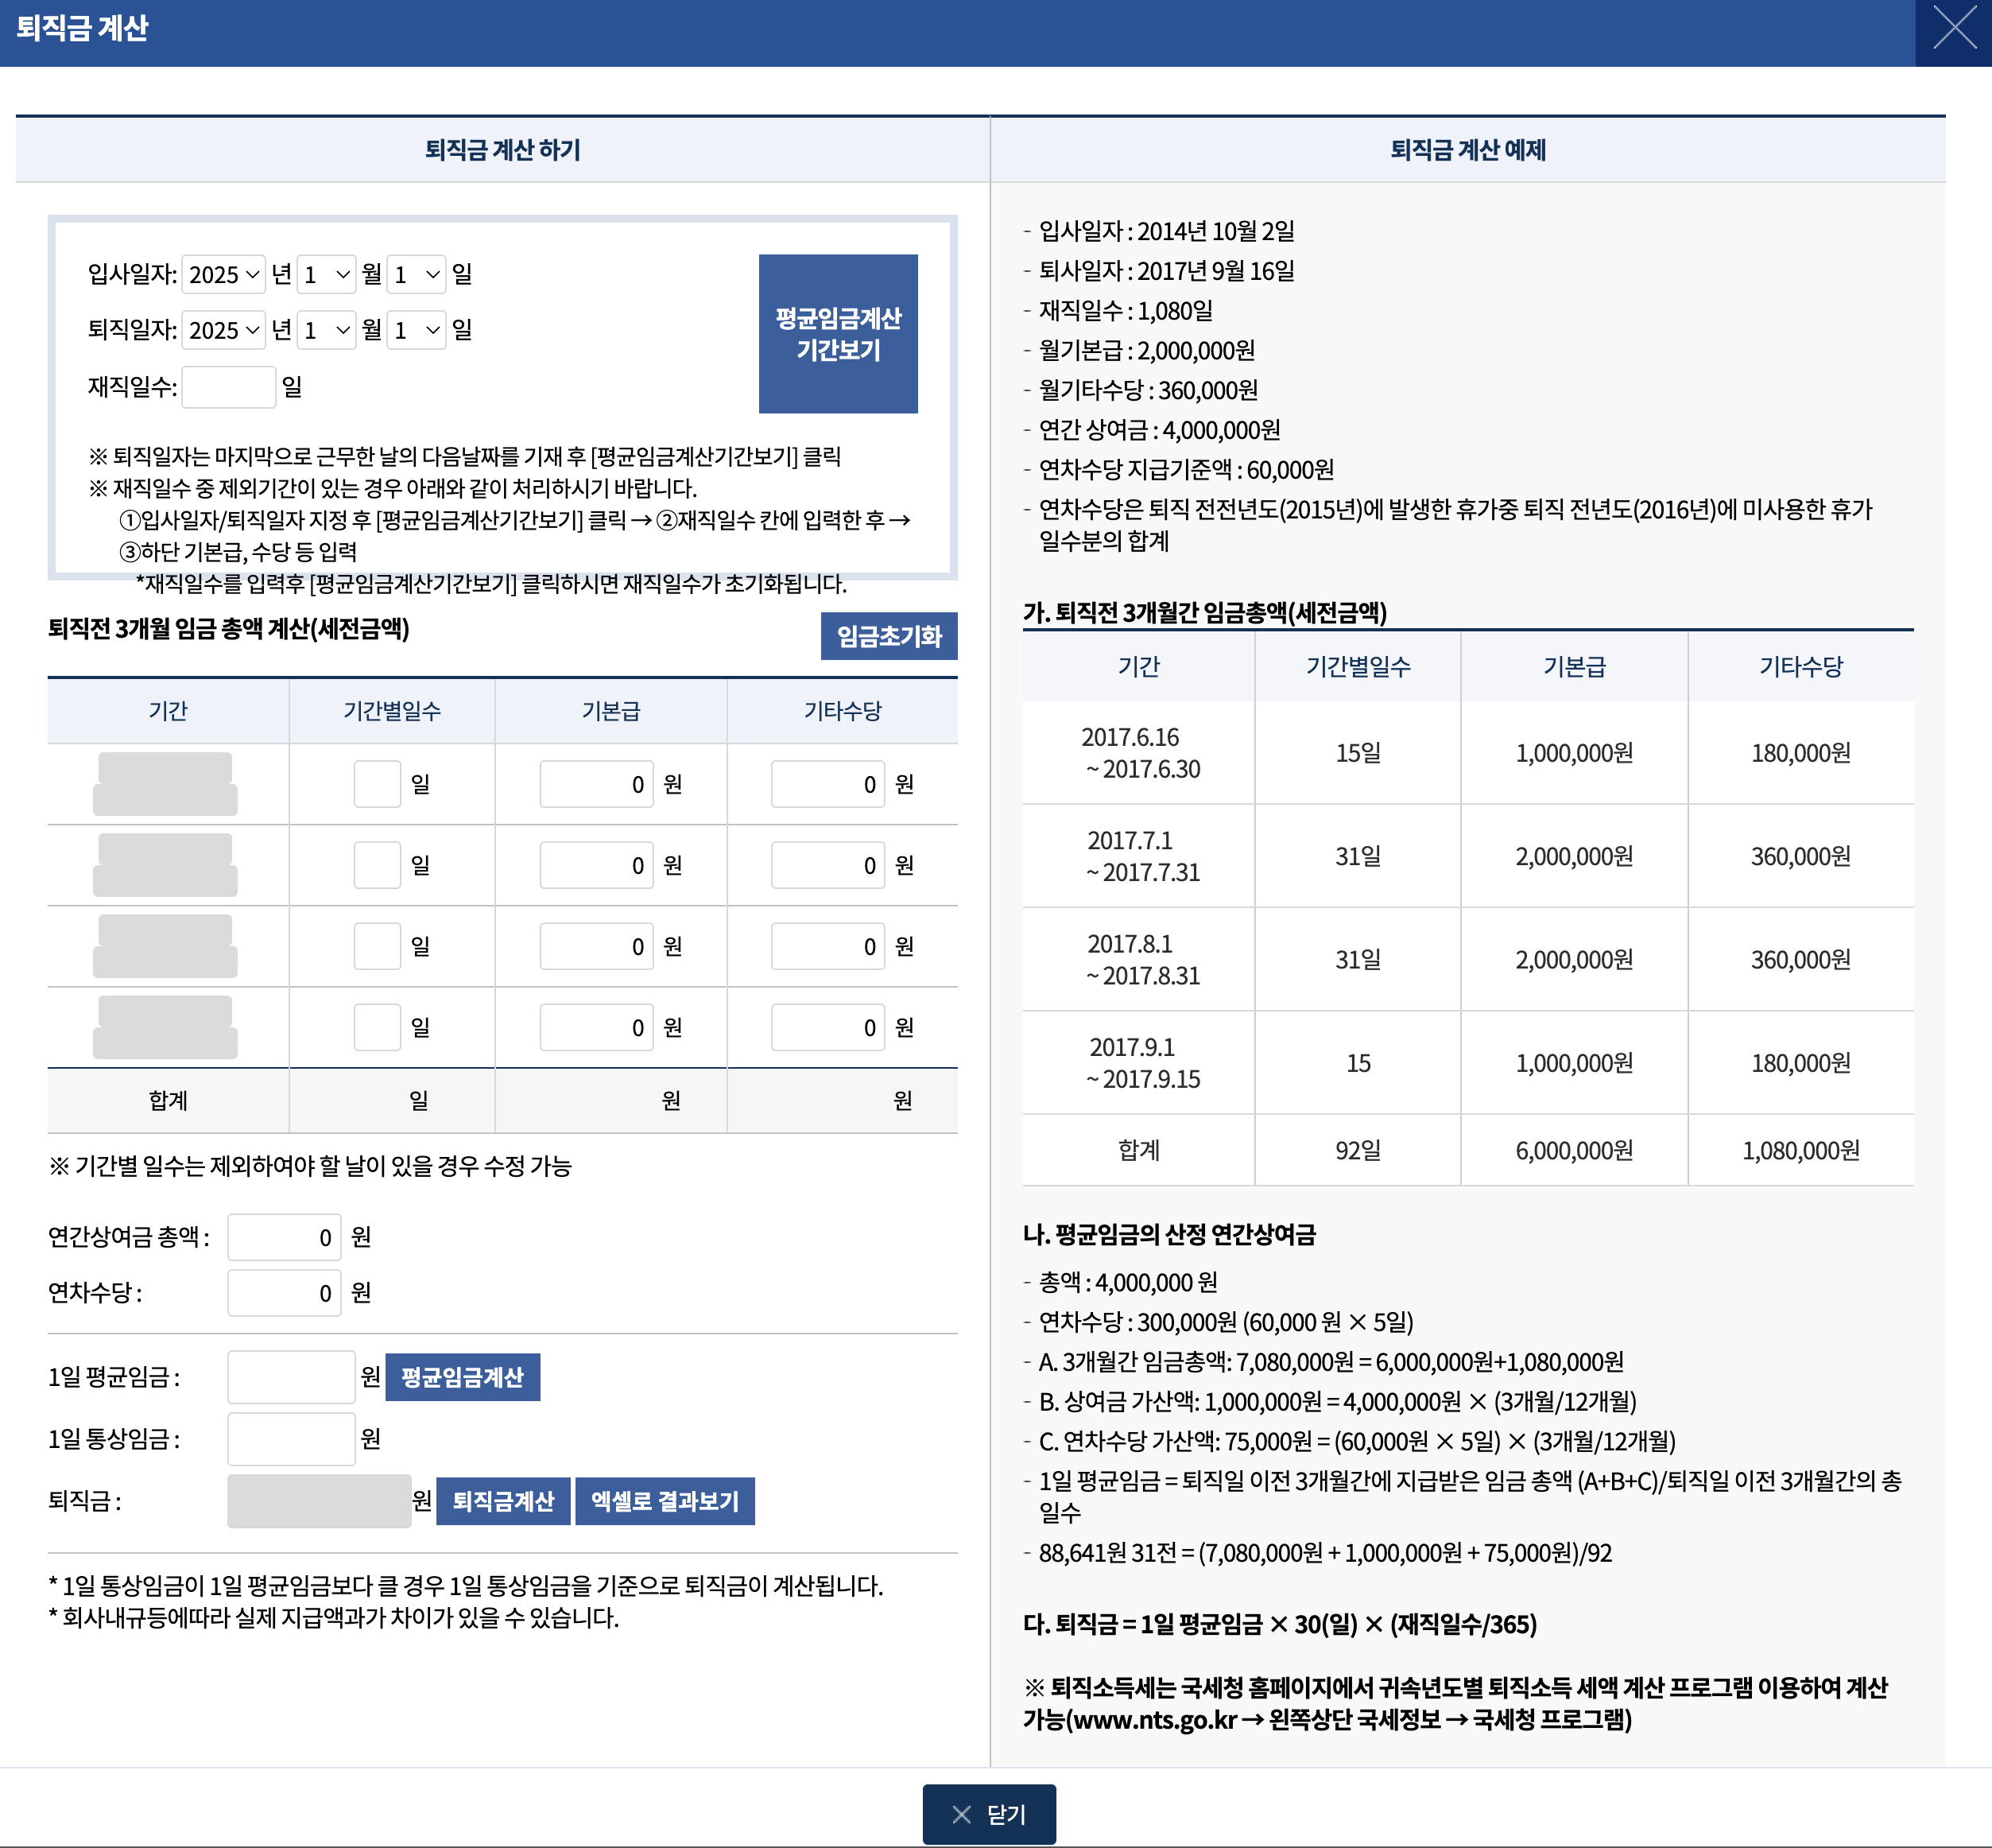The image size is (1992, 1848).
Task: Open the 입사일자 month dropdown
Action: coord(326,275)
